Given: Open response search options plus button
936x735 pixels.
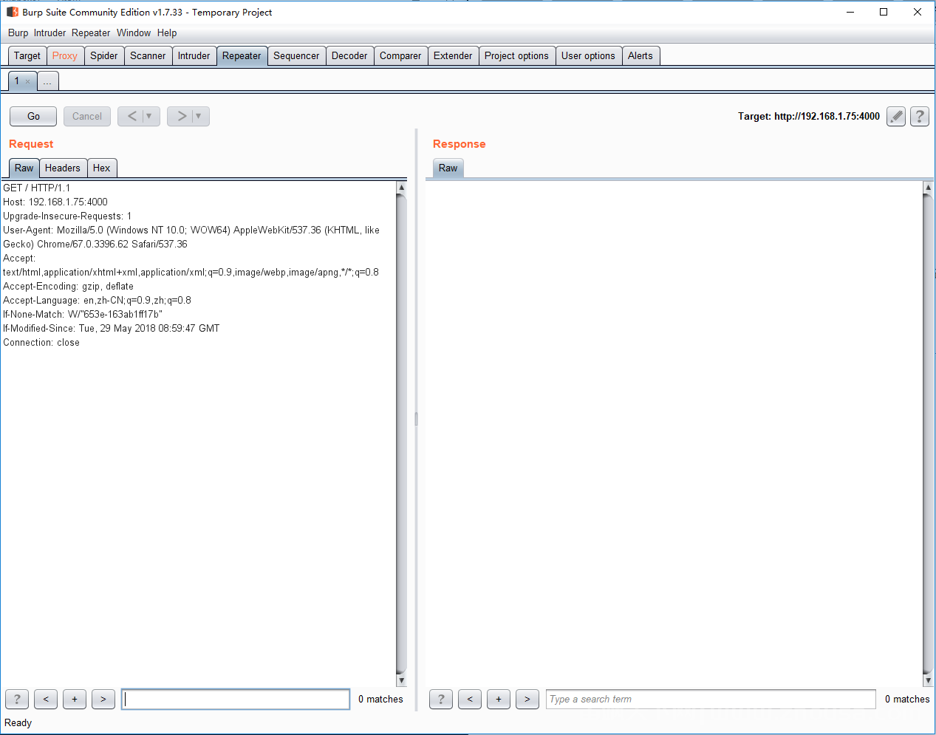Looking at the screenshot, I should click(499, 699).
